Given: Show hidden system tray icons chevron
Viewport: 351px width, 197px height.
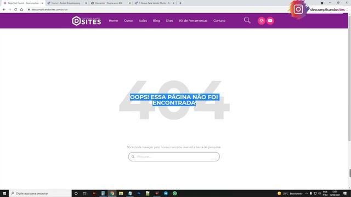Looking at the screenshot, I should coord(307,193).
